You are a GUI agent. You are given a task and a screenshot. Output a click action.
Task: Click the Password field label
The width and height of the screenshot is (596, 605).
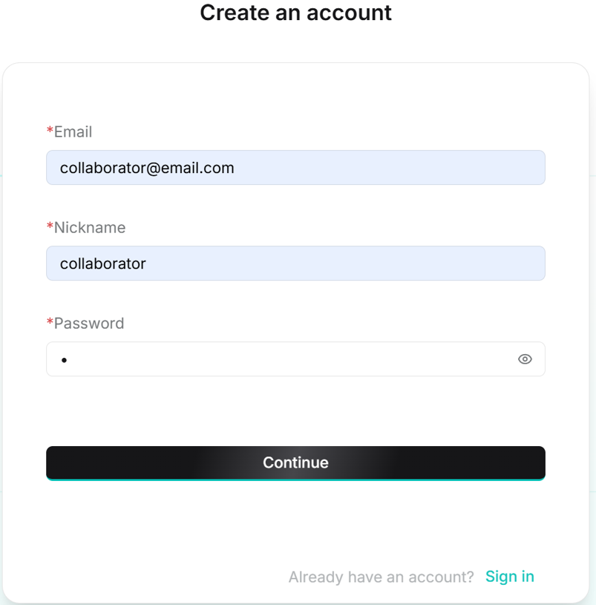point(89,324)
